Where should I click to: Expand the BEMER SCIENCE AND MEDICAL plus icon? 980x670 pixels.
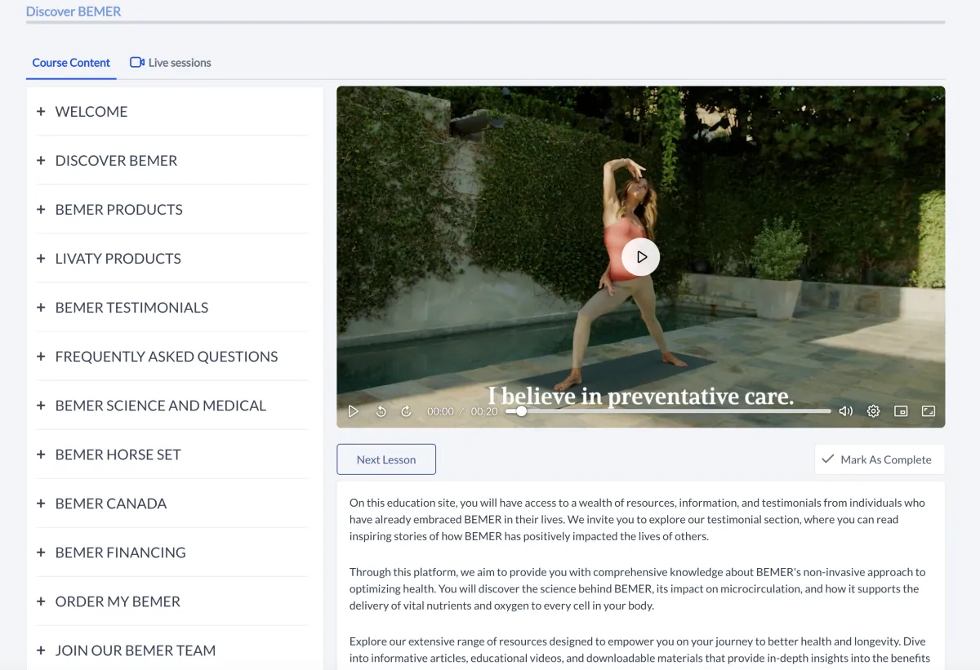coord(41,405)
